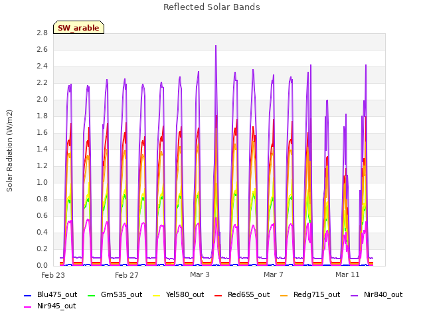This screenshot has width=425, height=319.
Task: Click the 2.0 y-axis tick label
Action: 42,99
